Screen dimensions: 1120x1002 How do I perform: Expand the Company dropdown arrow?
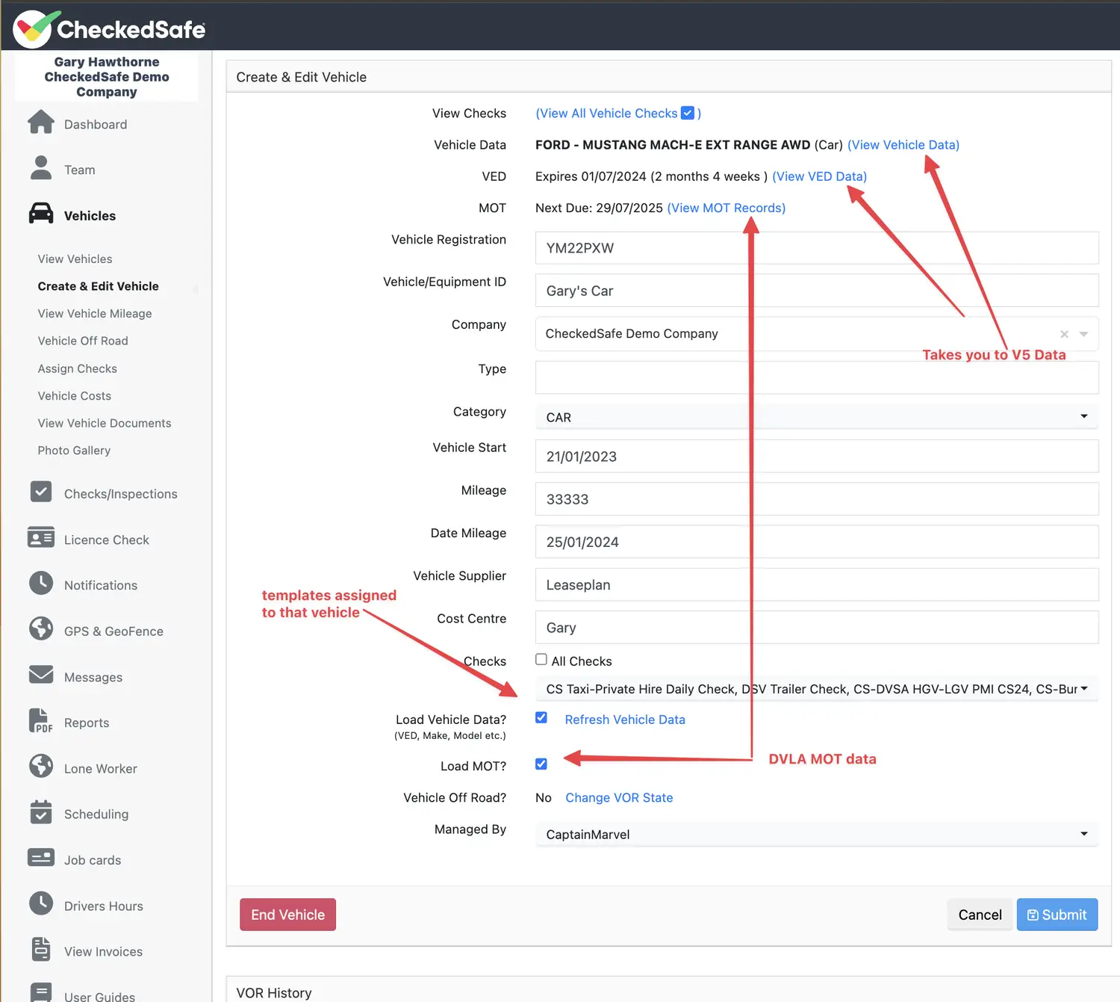(x=1084, y=334)
